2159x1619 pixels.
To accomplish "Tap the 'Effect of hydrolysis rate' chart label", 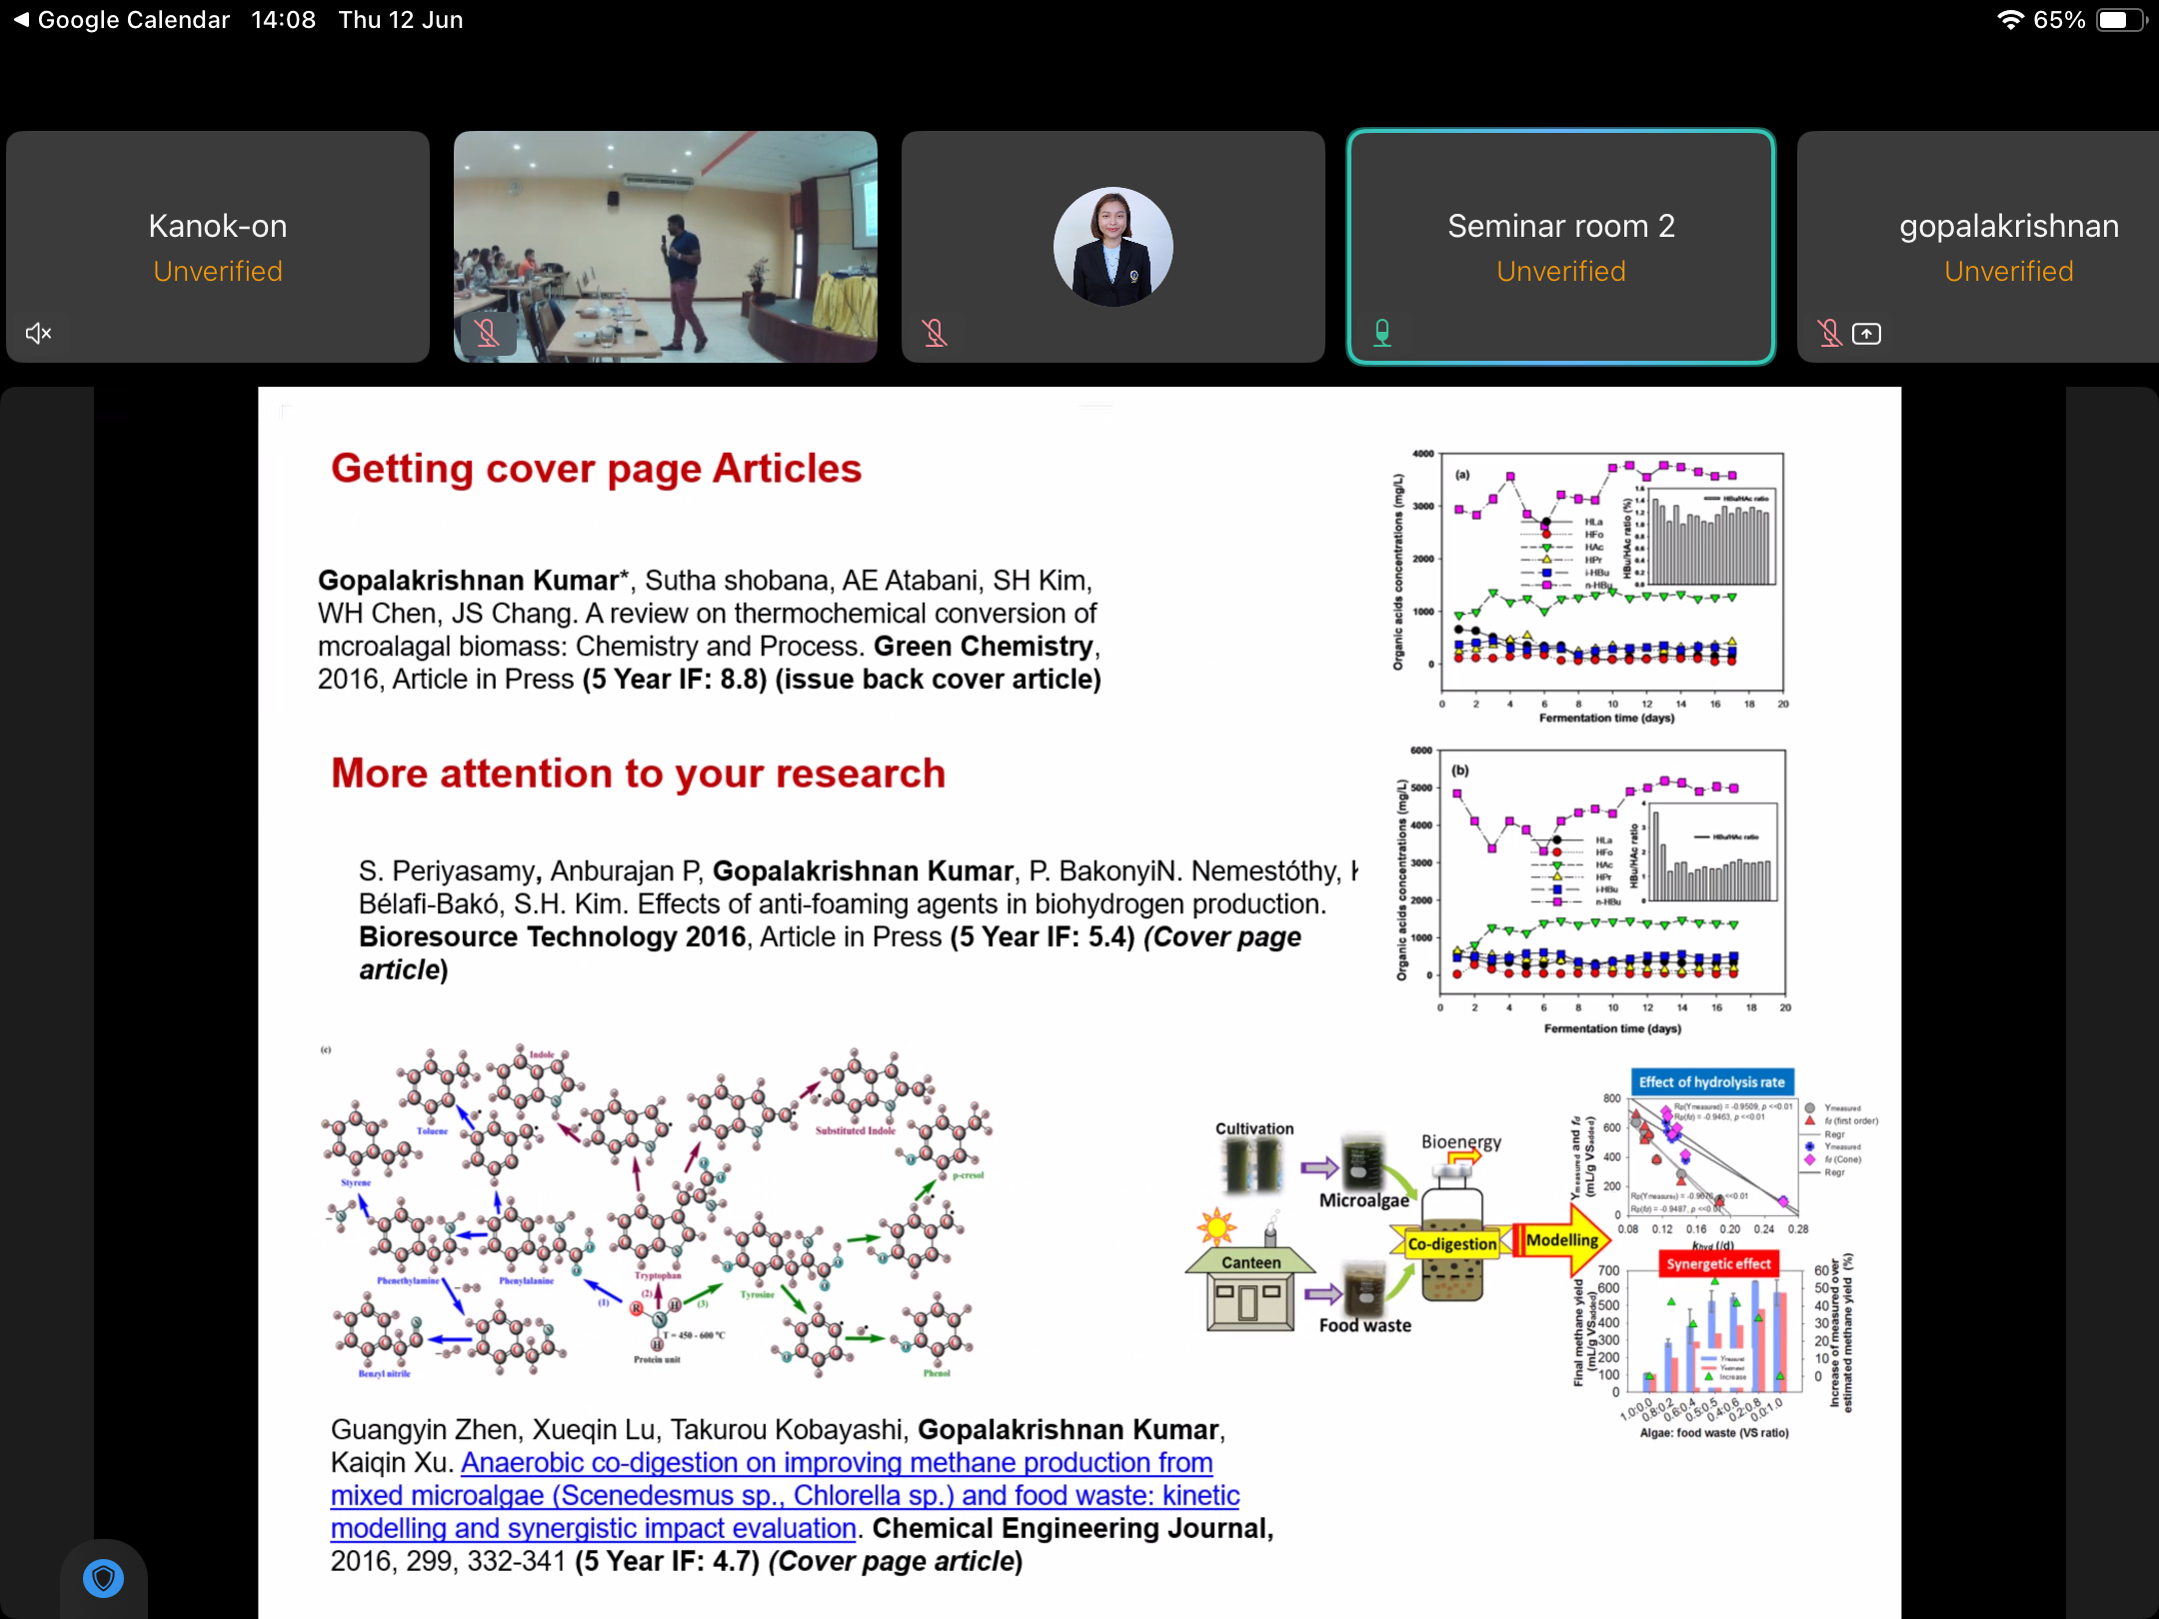I will 1711,1082.
